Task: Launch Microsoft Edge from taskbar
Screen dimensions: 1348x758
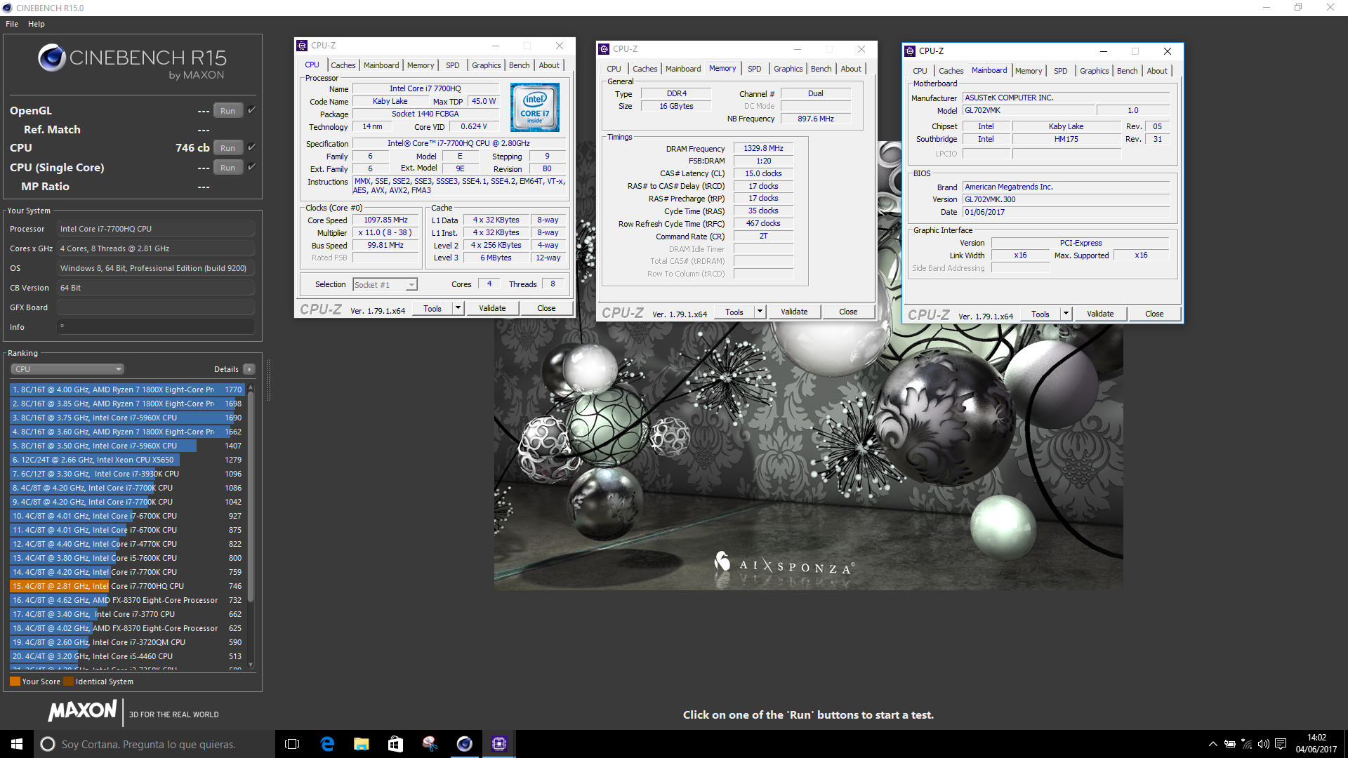Action: coord(327,744)
